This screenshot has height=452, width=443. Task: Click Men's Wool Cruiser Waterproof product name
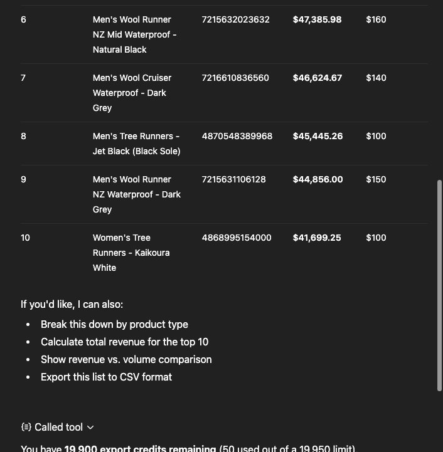tap(132, 93)
